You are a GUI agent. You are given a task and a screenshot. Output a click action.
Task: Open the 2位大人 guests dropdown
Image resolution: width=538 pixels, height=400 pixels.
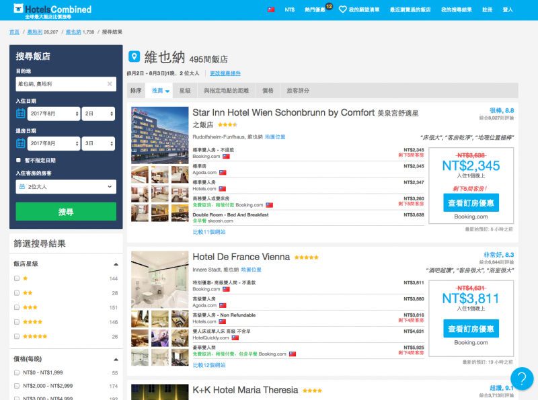(66, 187)
